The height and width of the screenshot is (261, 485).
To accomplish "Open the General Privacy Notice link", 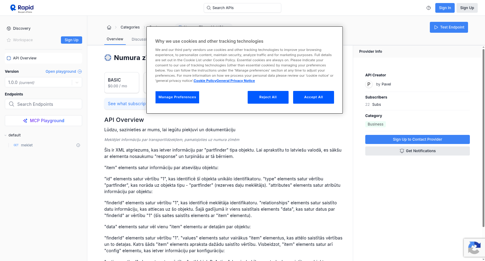I will (x=236, y=81).
